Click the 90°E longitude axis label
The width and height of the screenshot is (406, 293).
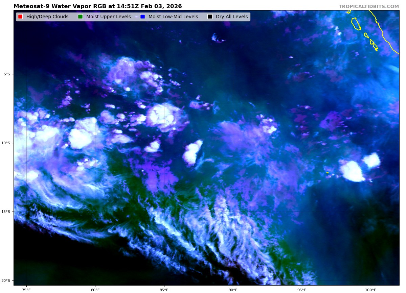[x=233, y=290]
